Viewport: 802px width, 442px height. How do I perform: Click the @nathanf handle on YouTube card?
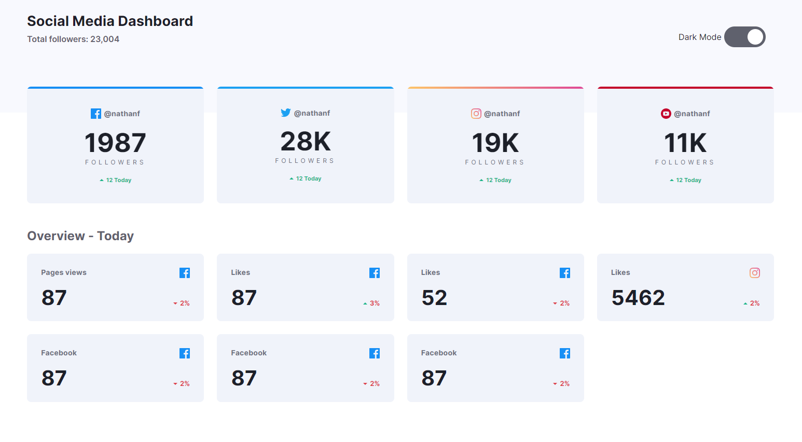click(x=692, y=114)
